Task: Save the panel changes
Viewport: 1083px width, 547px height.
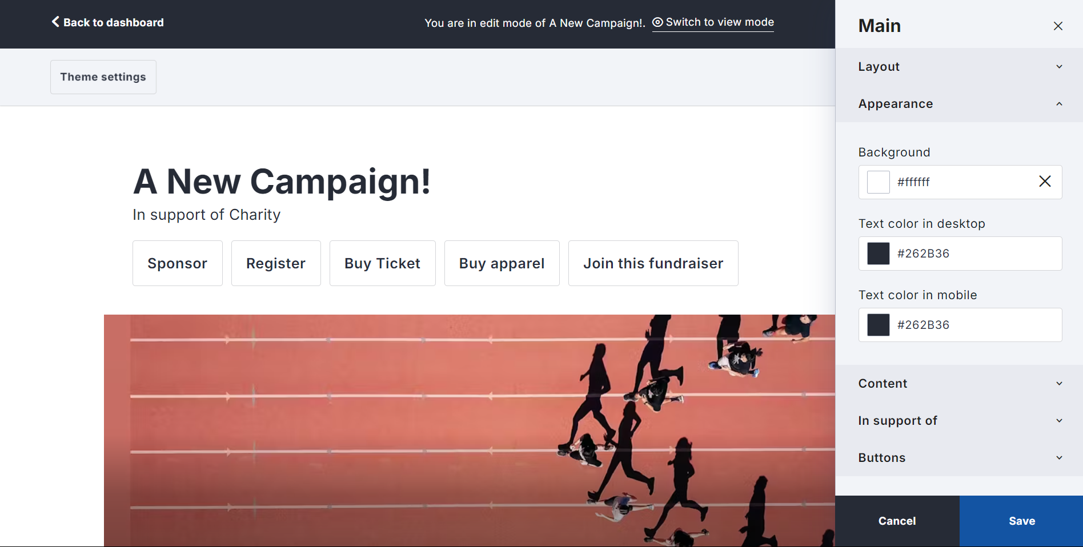Action: pos(1021,521)
